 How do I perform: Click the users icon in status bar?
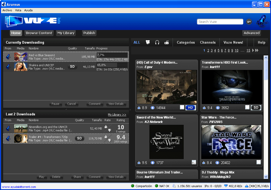[174, 186]
